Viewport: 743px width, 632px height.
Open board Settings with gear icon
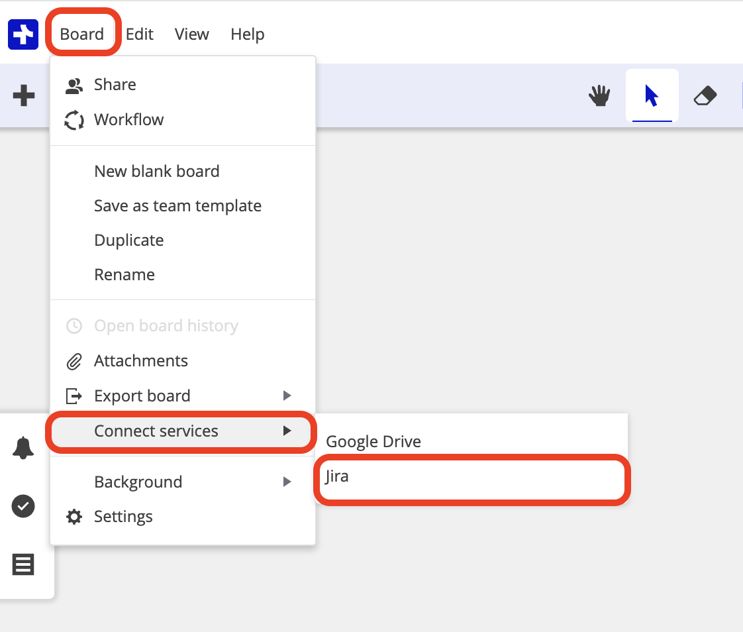[x=123, y=517]
